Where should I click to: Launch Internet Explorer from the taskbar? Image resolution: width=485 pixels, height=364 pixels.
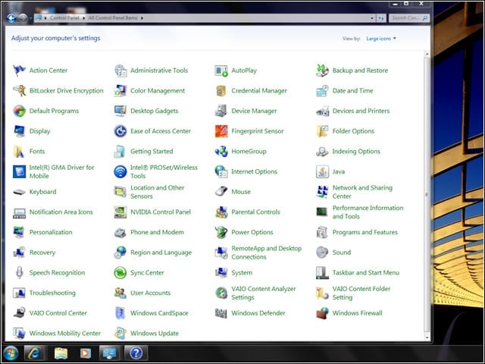pyautogui.click(x=34, y=353)
